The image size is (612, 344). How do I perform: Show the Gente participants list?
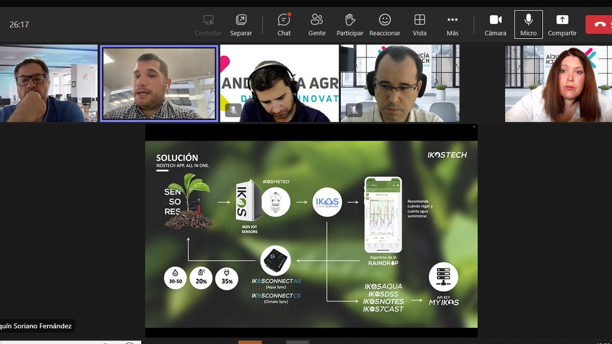[x=317, y=24]
